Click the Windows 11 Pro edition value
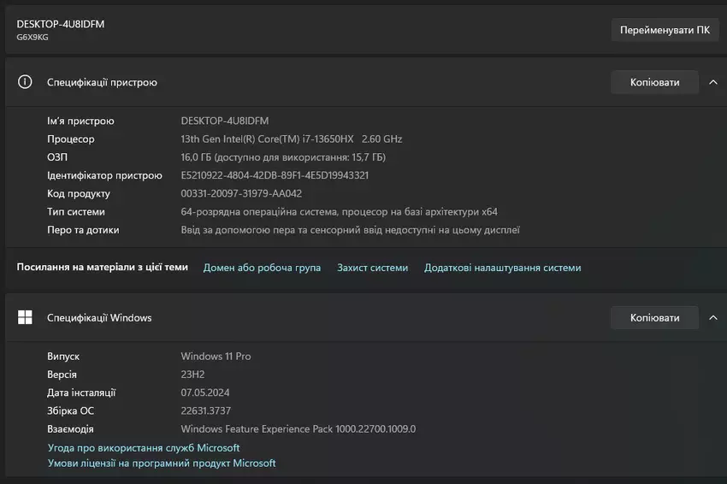The width and height of the screenshot is (727, 484). (x=216, y=356)
